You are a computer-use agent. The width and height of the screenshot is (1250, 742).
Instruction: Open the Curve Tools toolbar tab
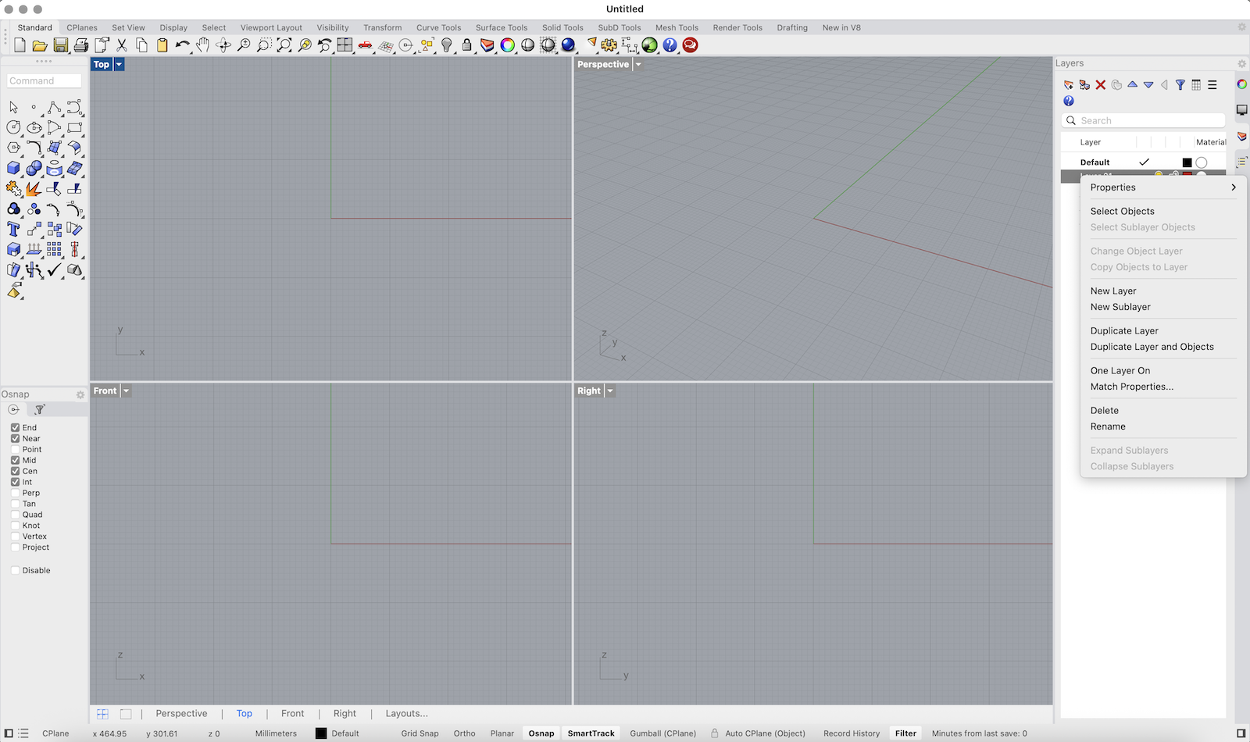click(438, 27)
